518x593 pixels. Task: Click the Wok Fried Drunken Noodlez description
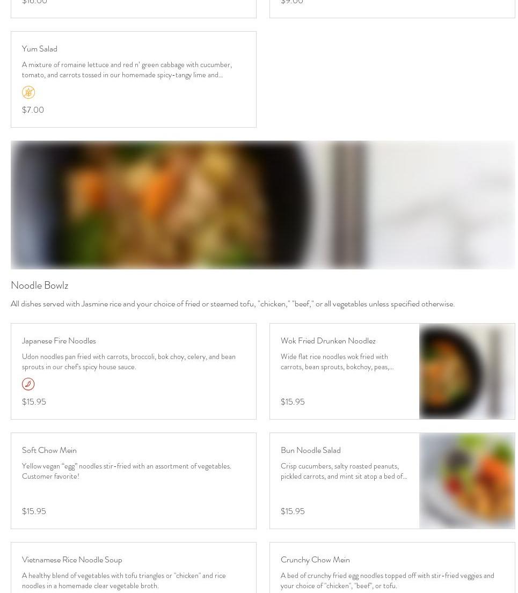pos(337,362)
